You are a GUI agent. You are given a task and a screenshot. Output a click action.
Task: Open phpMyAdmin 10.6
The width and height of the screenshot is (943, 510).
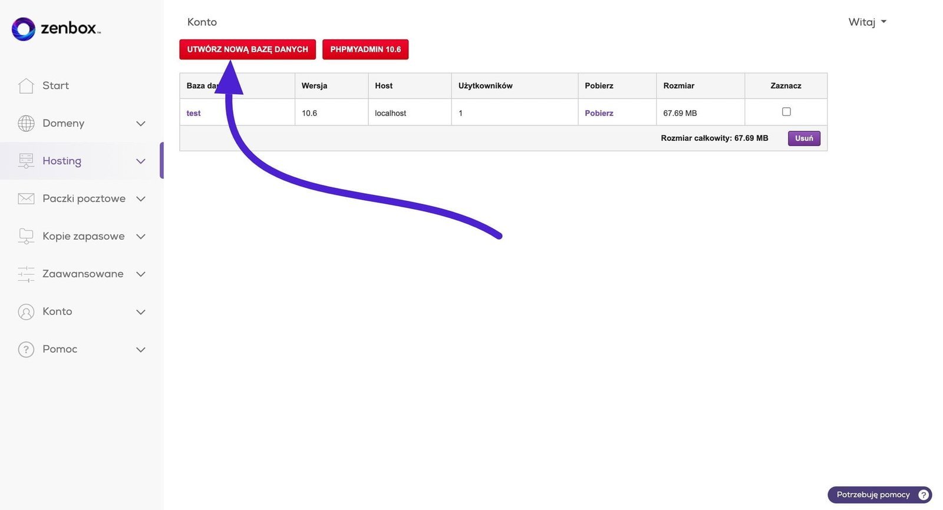point(365,49)
